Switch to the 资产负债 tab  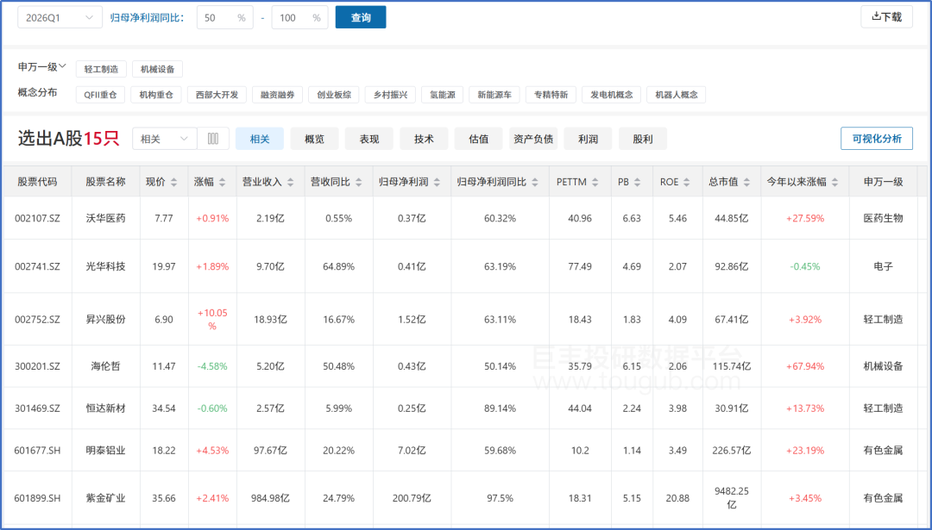tap(533, 139)
